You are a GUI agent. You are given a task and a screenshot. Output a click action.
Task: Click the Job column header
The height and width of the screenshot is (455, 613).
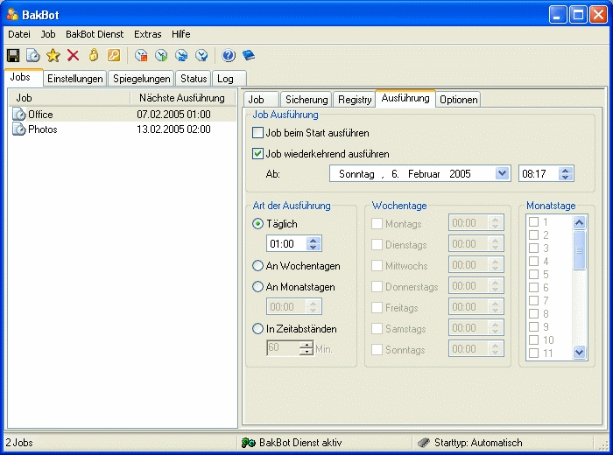69,98
